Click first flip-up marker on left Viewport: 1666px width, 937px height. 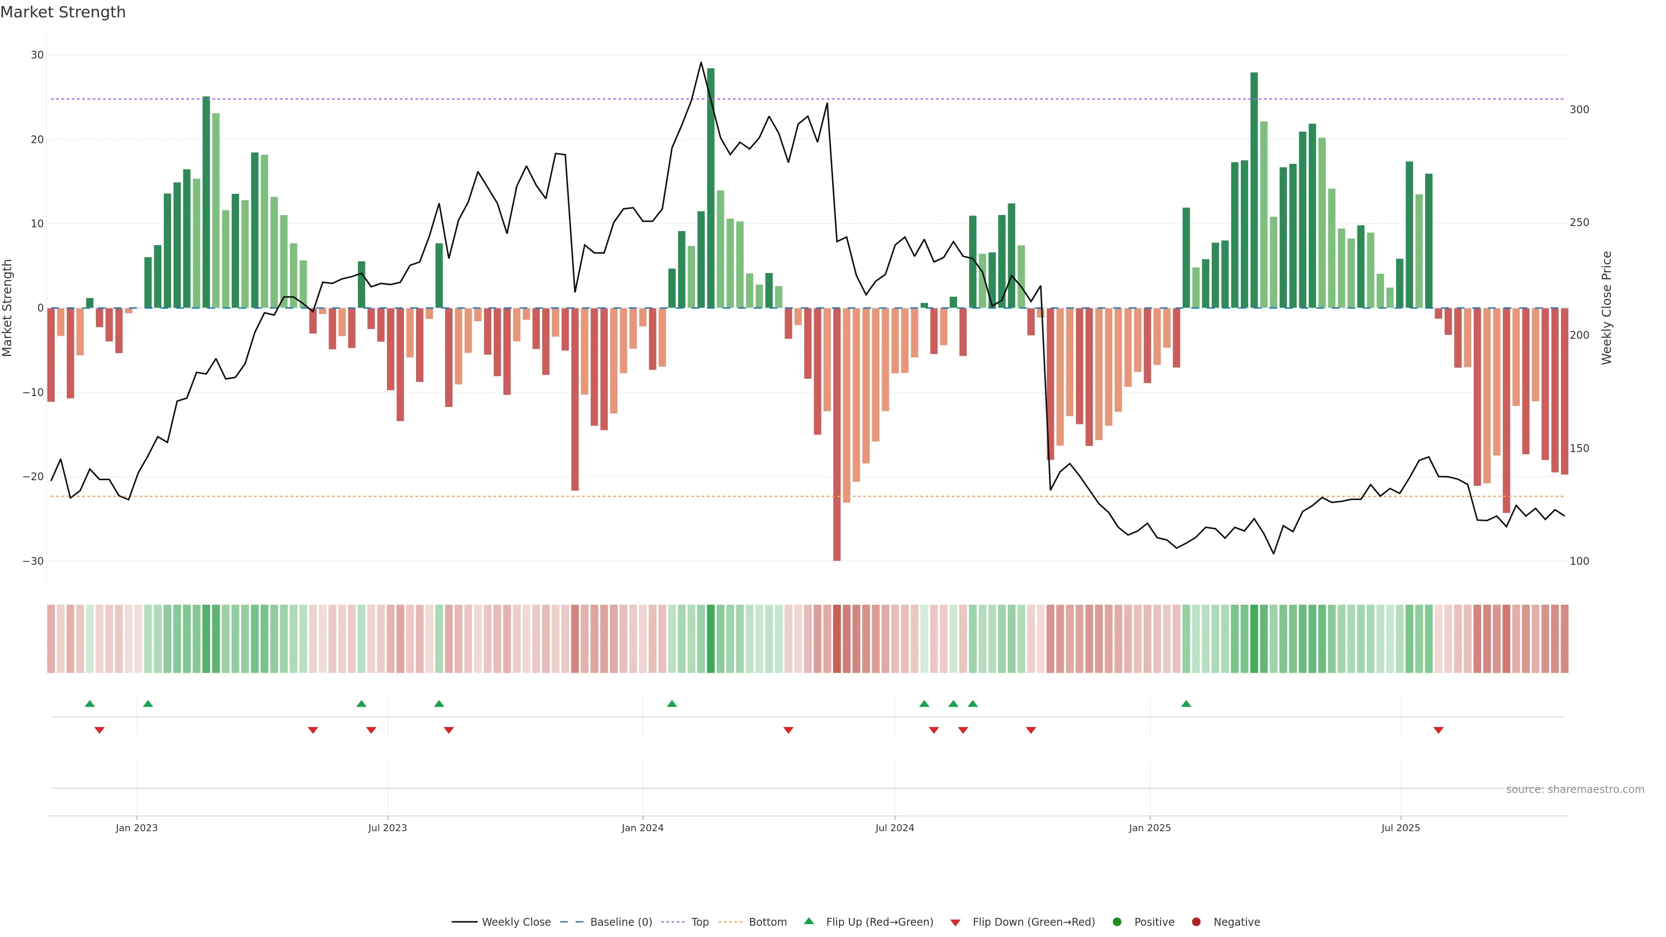click(90, 704)
